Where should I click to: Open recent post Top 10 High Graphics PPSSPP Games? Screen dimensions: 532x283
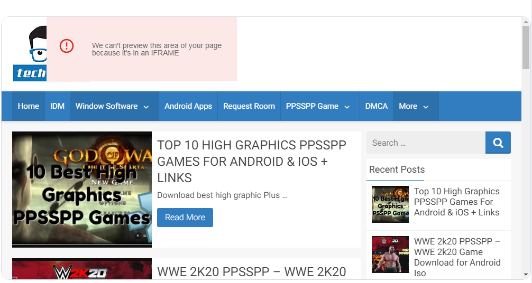point(457,202)
